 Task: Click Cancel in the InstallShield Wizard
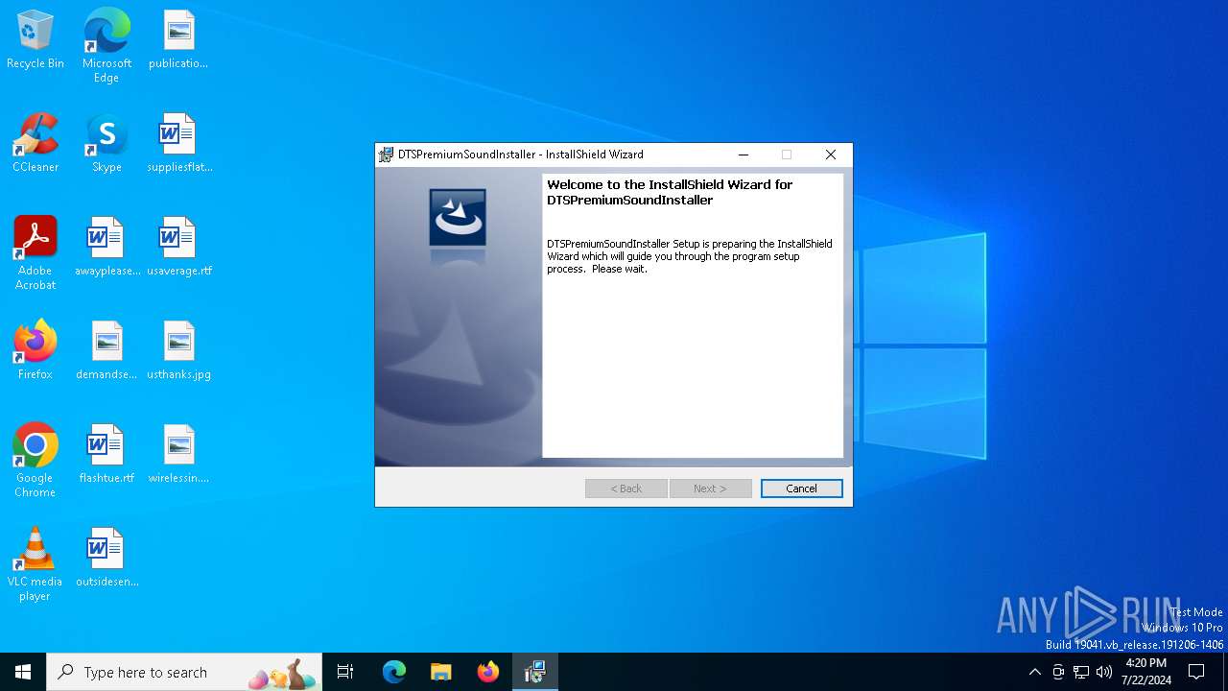click(x=802, y=488)
